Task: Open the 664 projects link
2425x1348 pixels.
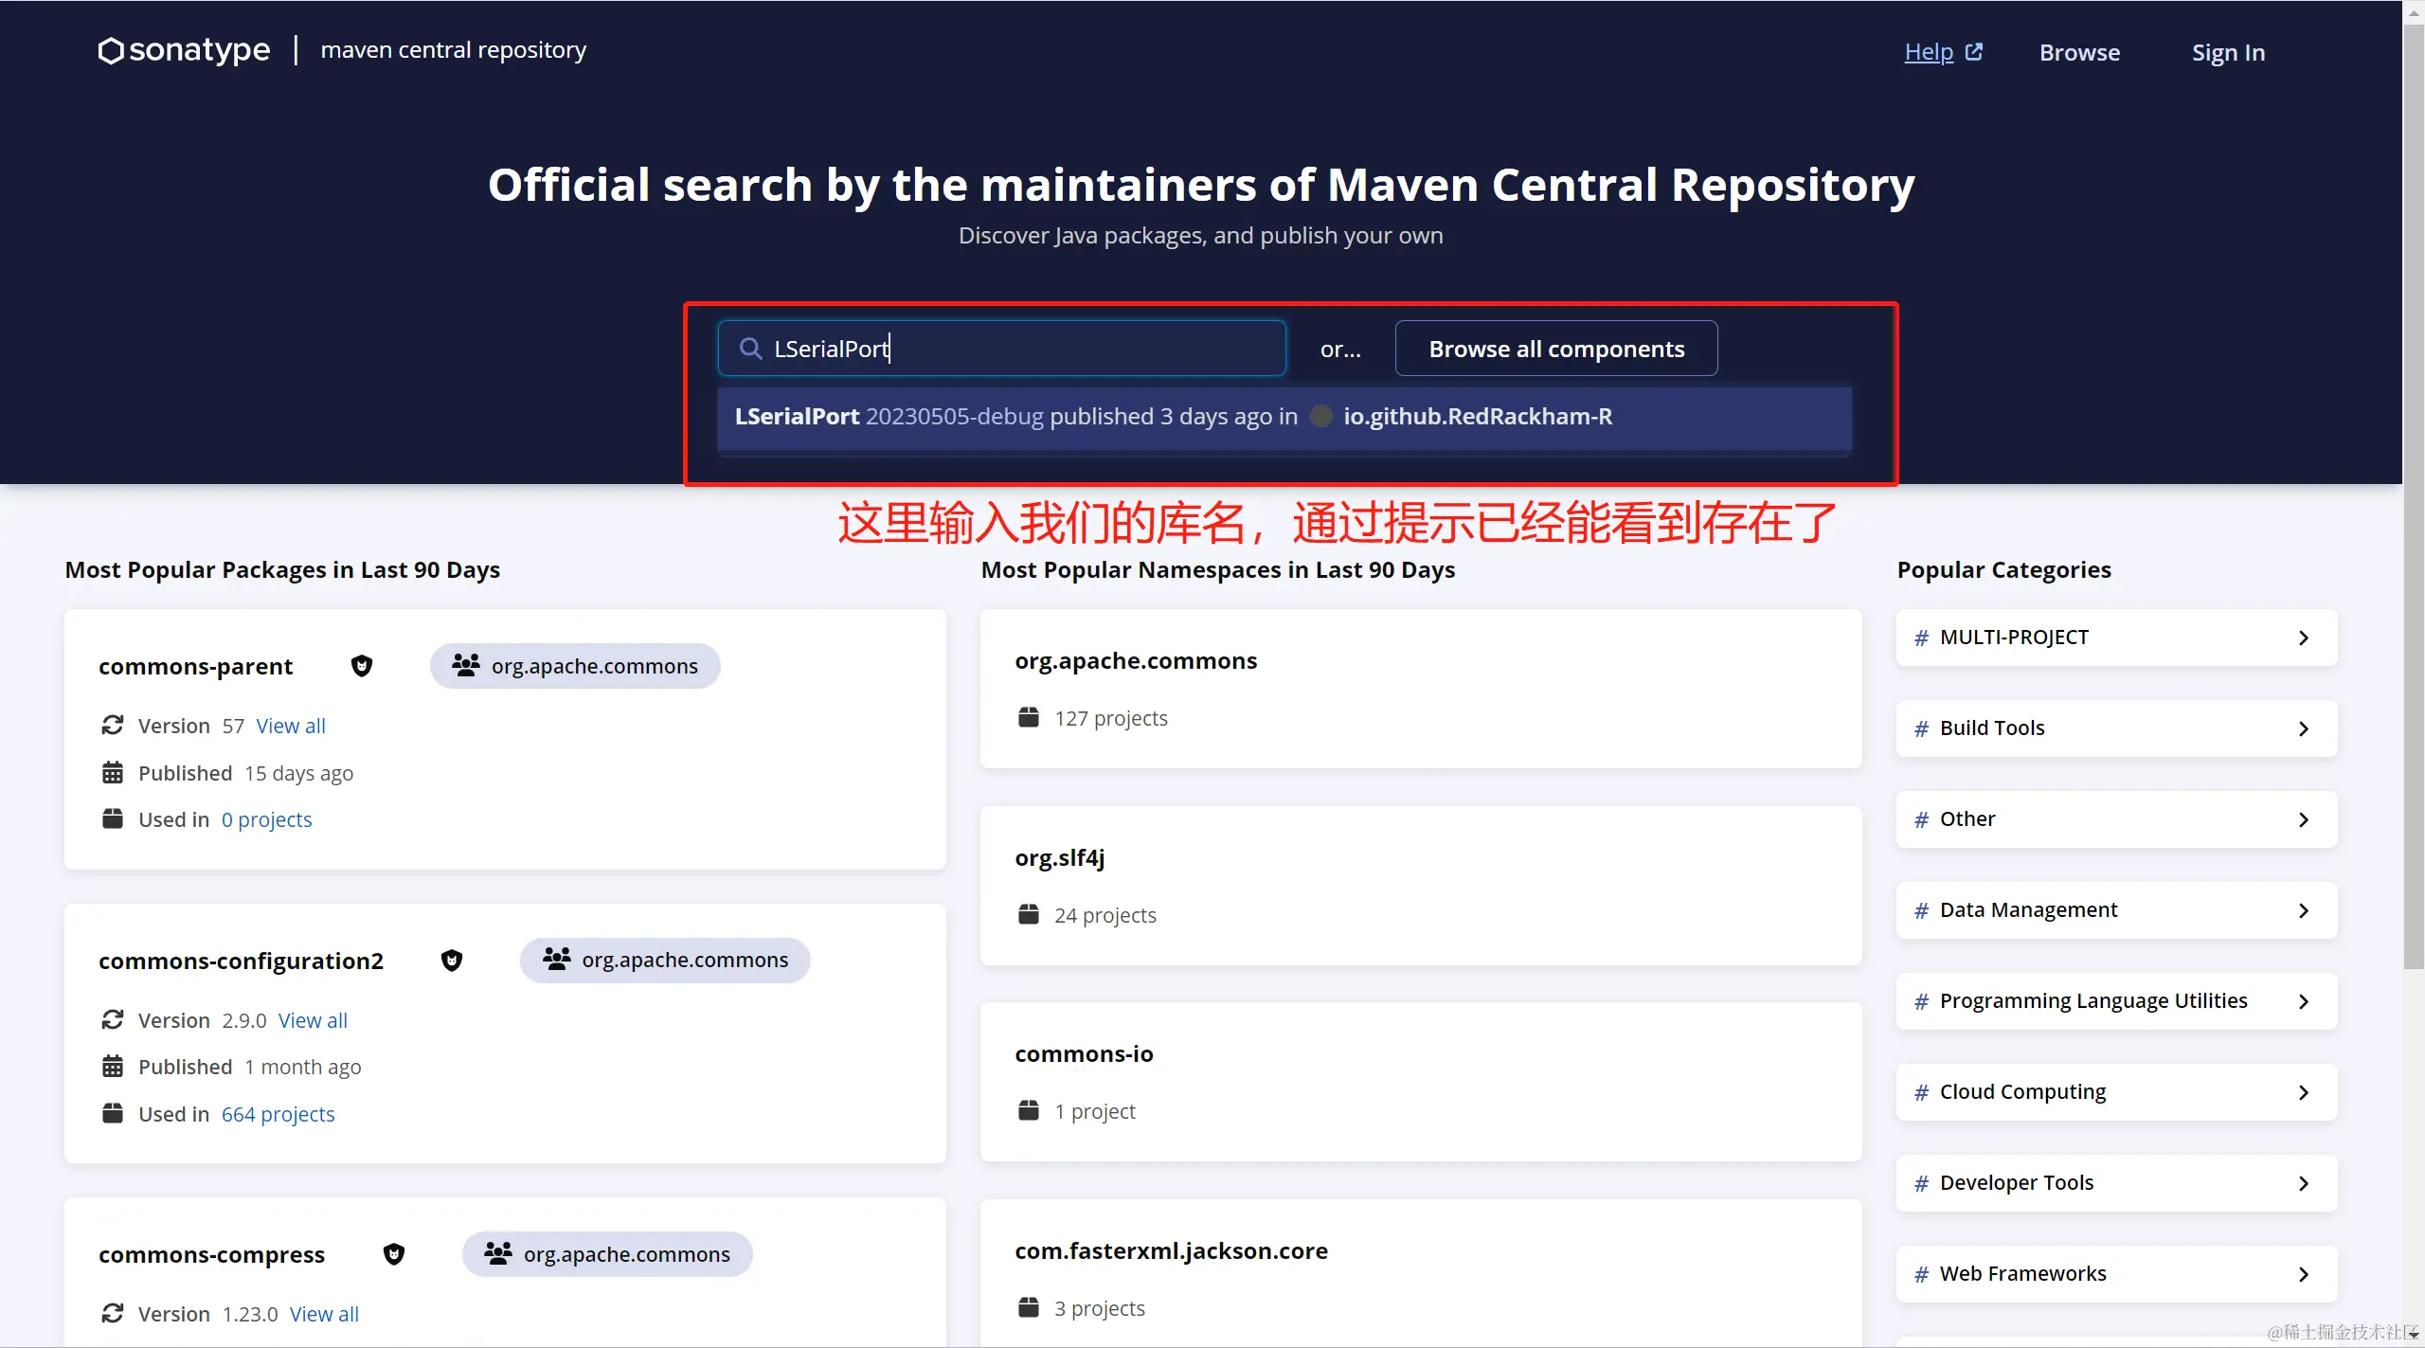Action: [278, 1114]
